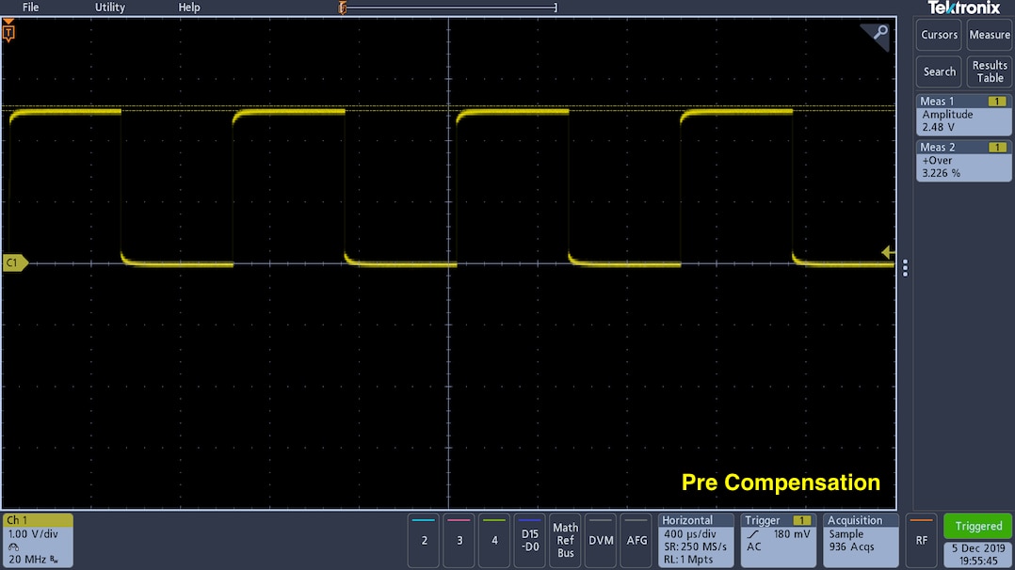1015x570 pixels.
Task: Open the Trigger settings badge
Action: point(778,540)
